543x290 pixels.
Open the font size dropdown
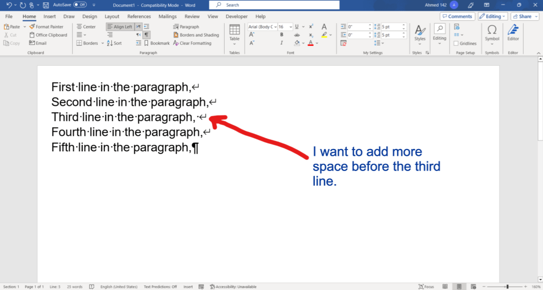coord(291,27)
